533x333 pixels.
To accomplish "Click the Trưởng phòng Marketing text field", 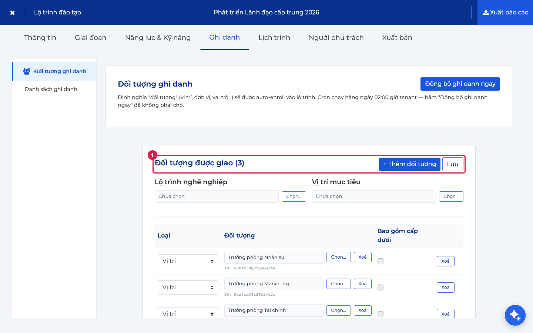I will (x=274, y=284).
